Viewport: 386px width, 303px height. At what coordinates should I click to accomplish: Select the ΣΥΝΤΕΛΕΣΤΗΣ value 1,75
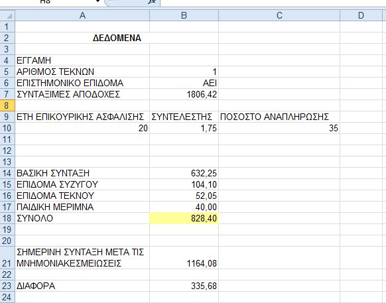click(x=184, y=128)
